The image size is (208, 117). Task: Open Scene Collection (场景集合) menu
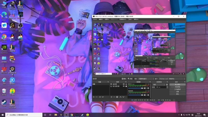click(123, 19)
